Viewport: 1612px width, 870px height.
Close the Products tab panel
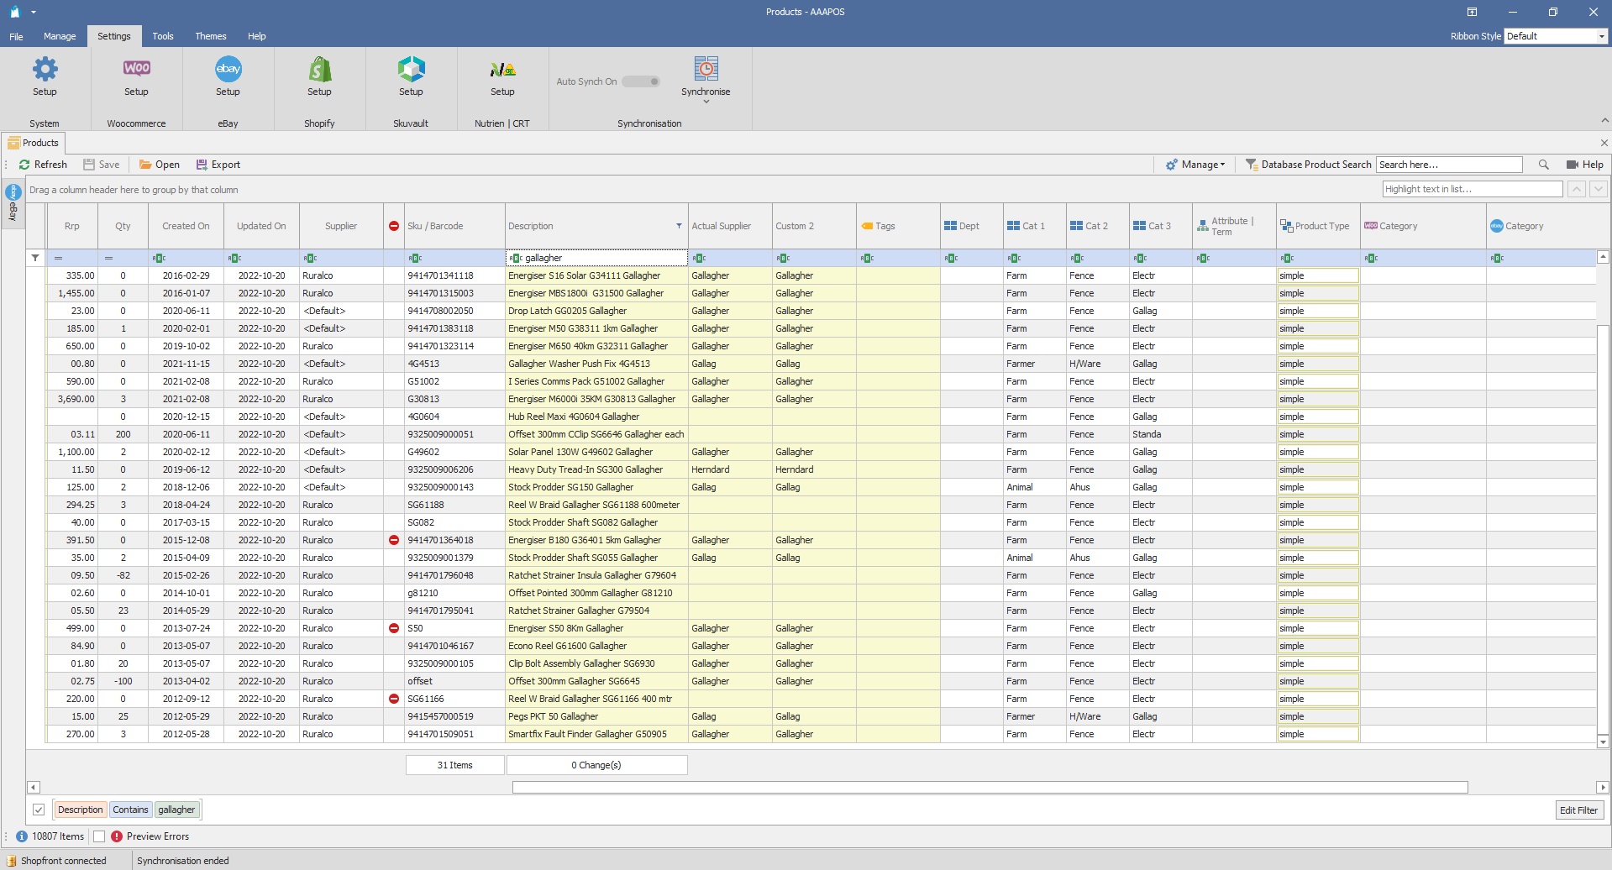[1604, 143]
